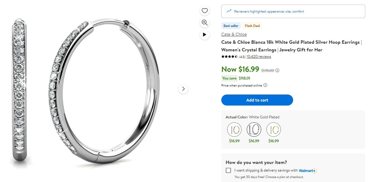Image resolution: width=368 pixels, height=182 pixels.
Task: Expand the reviewers highlighted banner
Action: tap(293, 11)
